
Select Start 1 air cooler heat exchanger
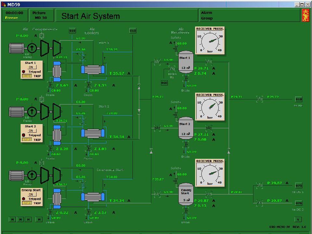93,70
